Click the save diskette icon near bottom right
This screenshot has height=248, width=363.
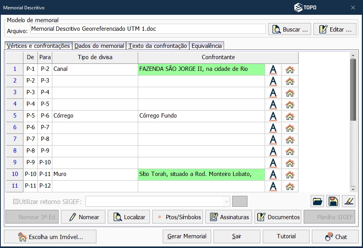(x=333, y=201)
